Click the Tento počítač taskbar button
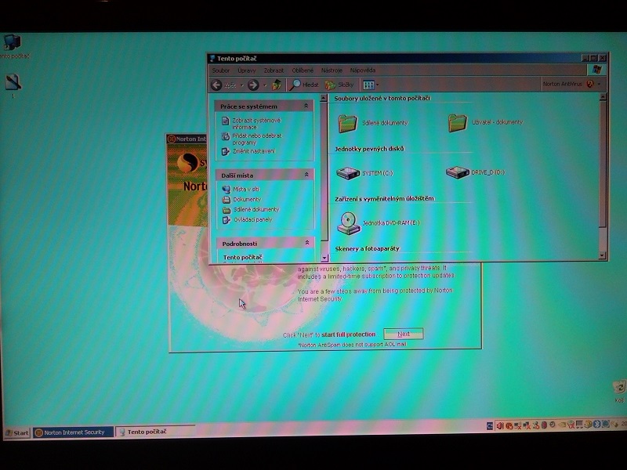 click(x=154, y=432)
